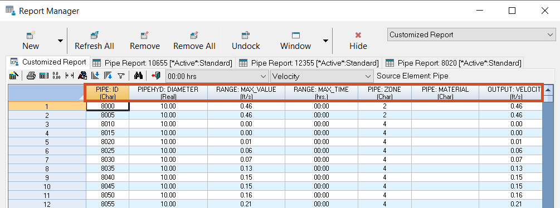Click MAX_VALUE cell in row 8025
The height and width of the screenshot is (208, 560).
click(246, 151)
